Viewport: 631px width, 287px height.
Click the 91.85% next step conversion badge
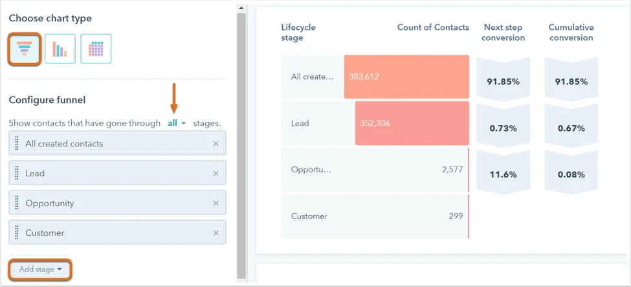(503, 82)
